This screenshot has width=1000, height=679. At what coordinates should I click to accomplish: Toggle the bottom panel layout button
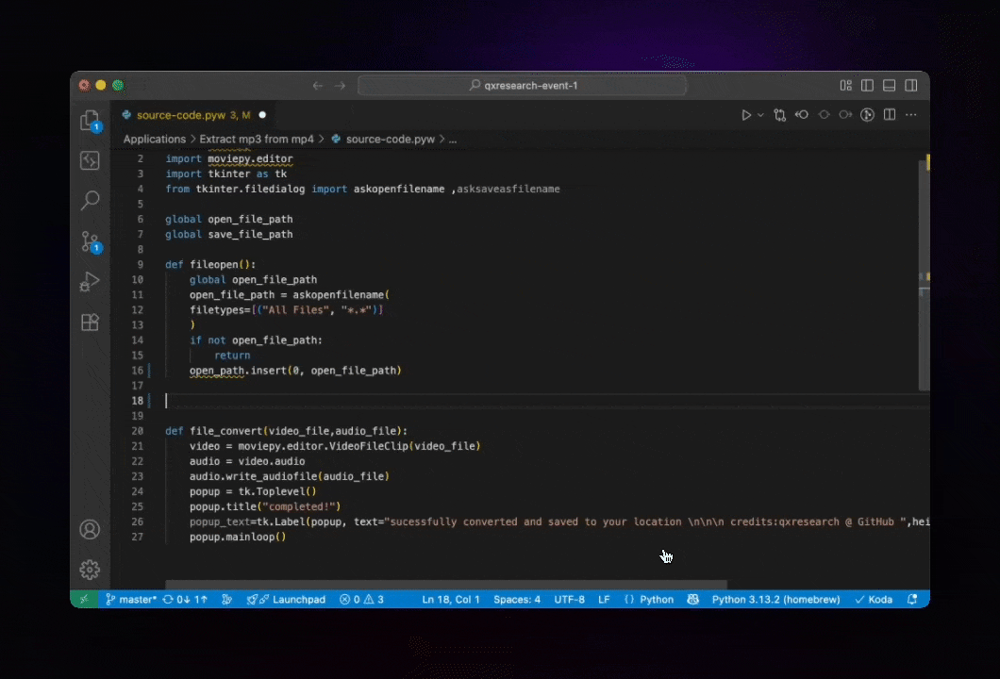[x=889, y=86]
